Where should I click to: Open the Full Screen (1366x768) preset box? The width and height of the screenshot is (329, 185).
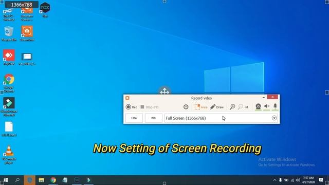[221, 118]
